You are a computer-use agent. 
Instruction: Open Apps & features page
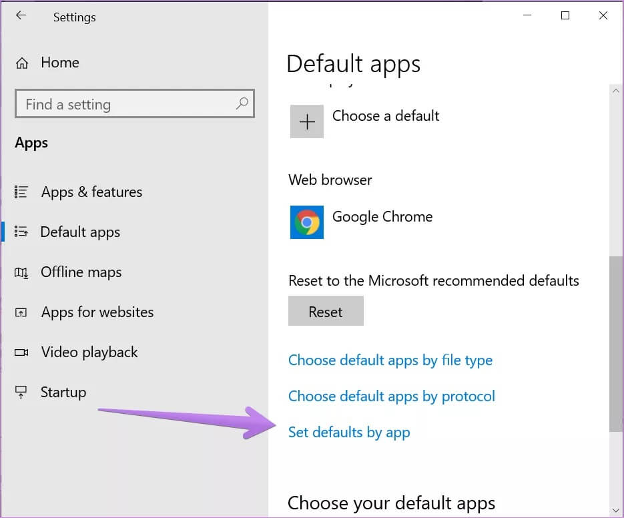tap(91, 192)
